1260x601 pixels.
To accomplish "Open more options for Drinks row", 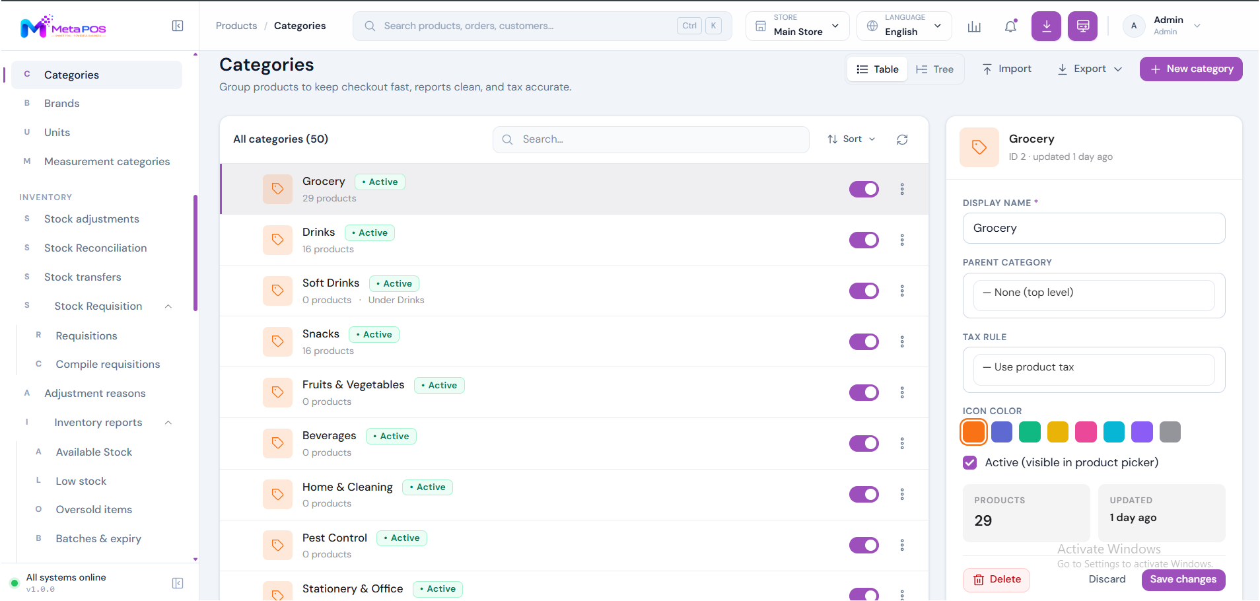I will (902, 240).
